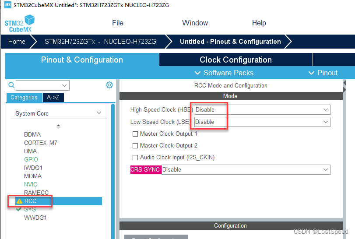This screenshot has height=239, width=355.
Task: Select WWDG1 peripheral
Action: [x=35, y=218]
